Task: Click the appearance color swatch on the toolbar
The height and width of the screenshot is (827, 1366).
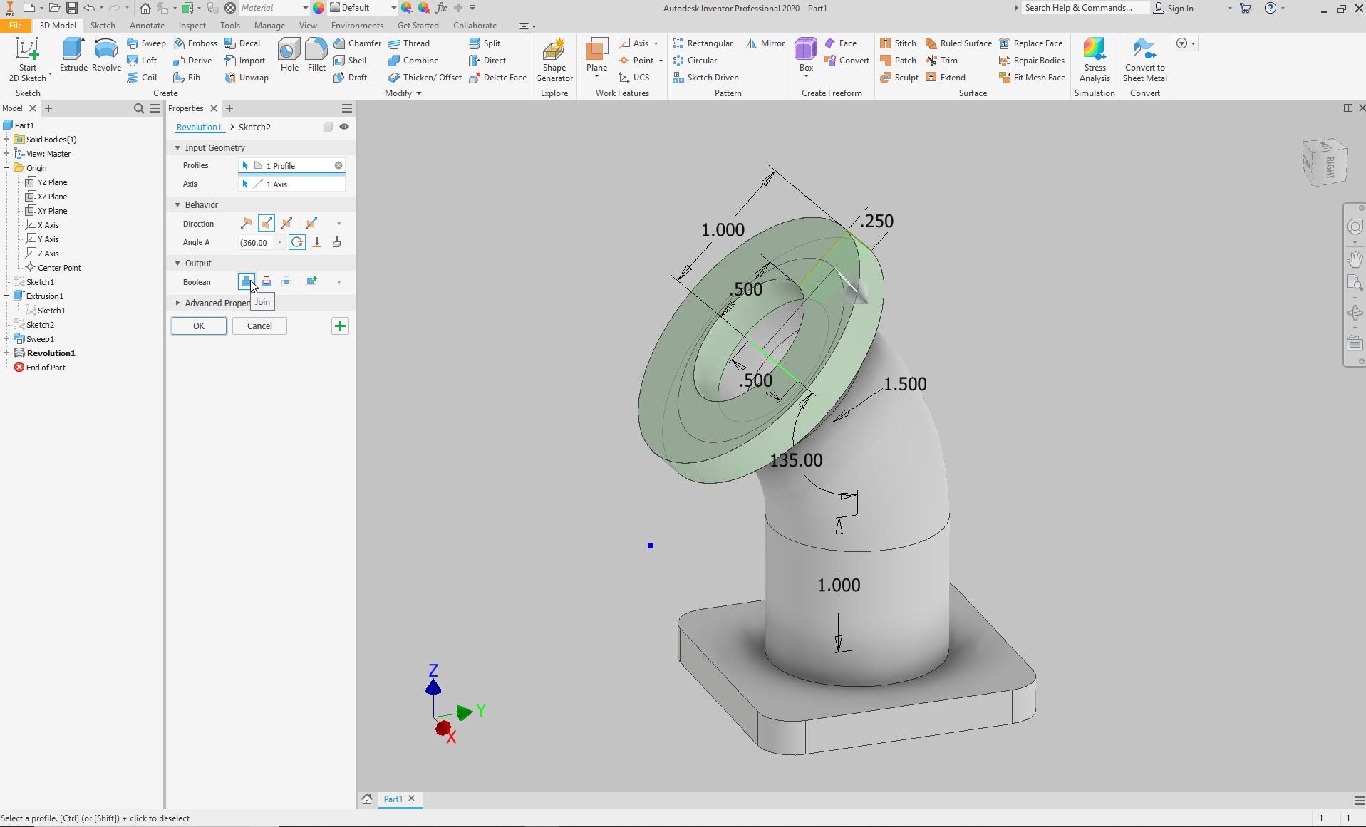Action: point(318,8)
